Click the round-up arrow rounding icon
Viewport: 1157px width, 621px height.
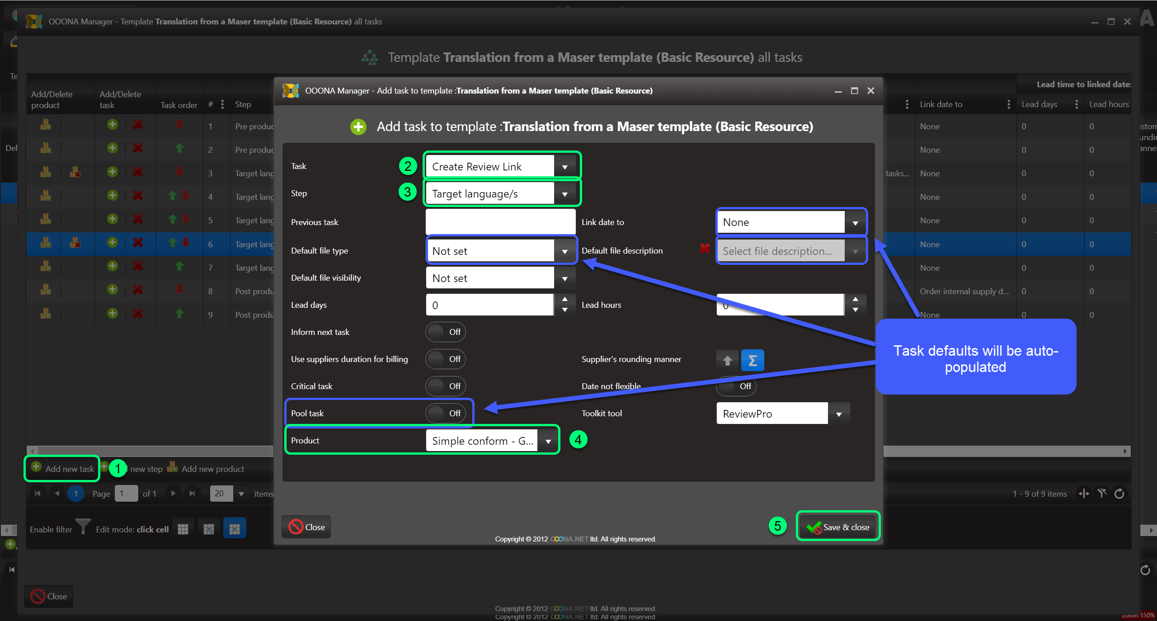pos(727,360)
